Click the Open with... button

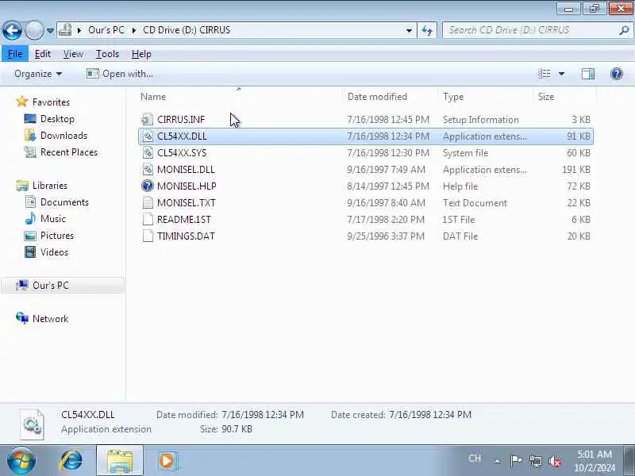pos(120,74)
